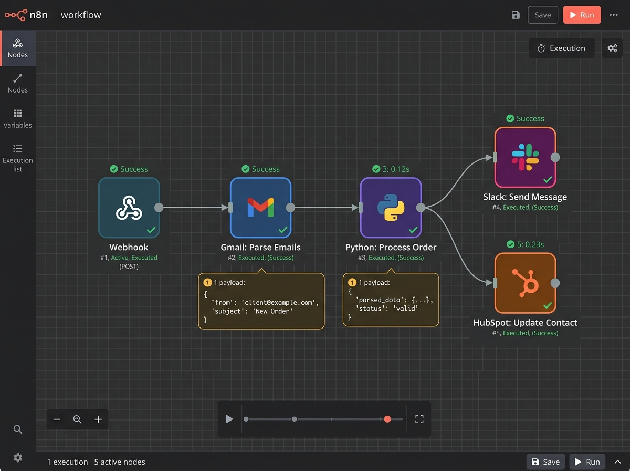
Task: Click the 'Slack: Send Message' label
Action: tap(525, 197)
